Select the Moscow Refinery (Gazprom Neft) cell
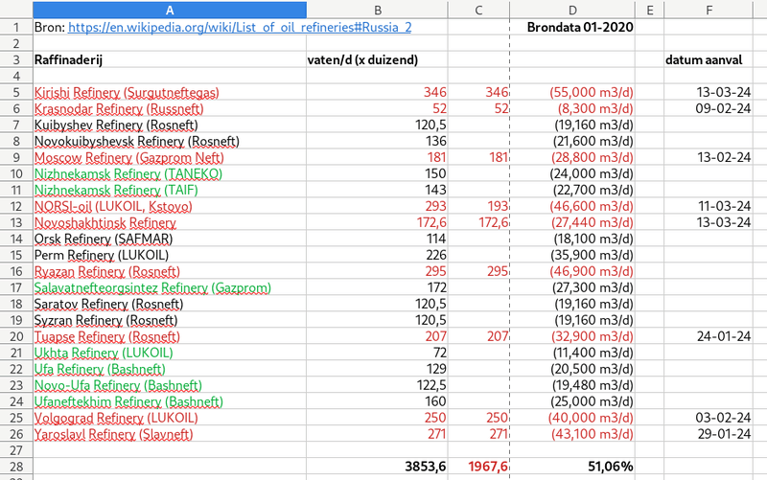 (x=170, y=157)
